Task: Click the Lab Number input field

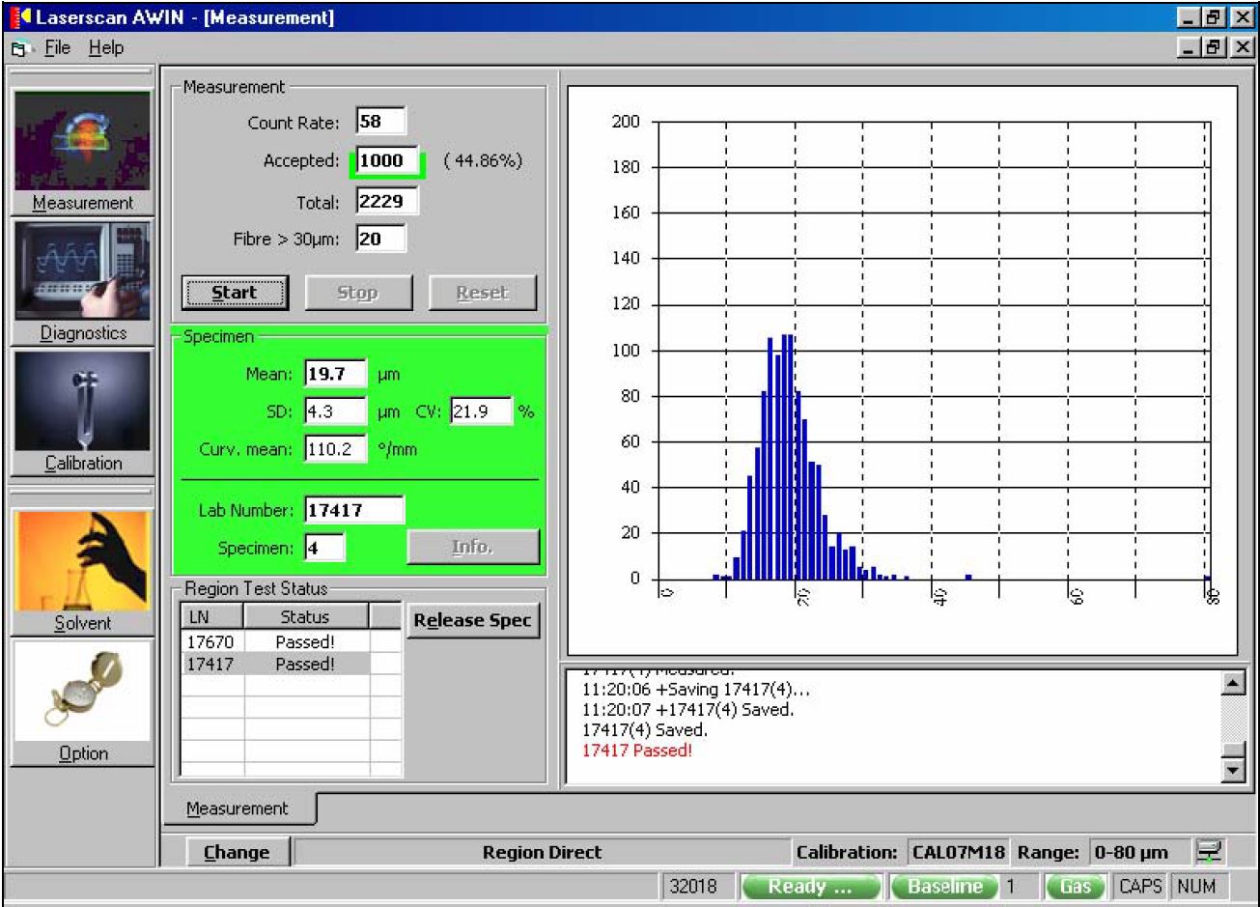Action: tap(353, 510)
